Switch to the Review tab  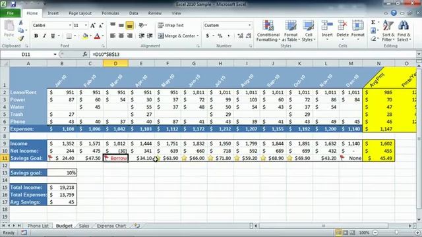click(155, 13)
